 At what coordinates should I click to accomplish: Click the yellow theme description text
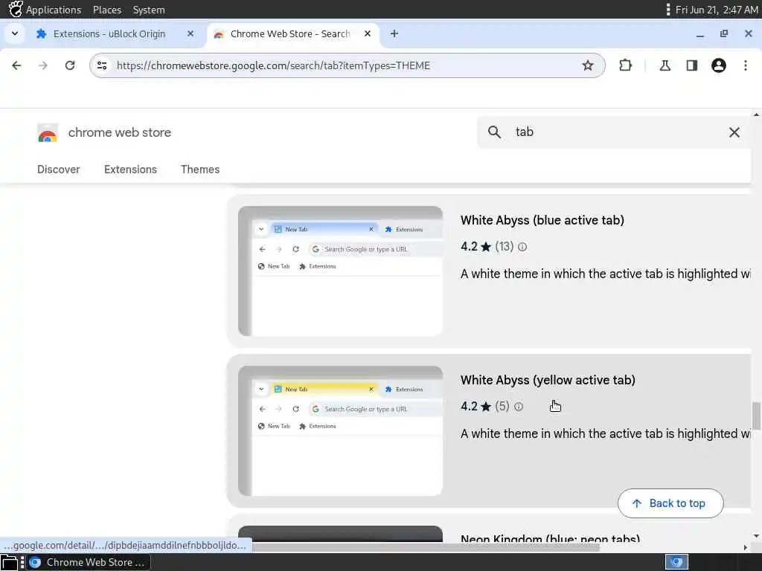[606, 433]
